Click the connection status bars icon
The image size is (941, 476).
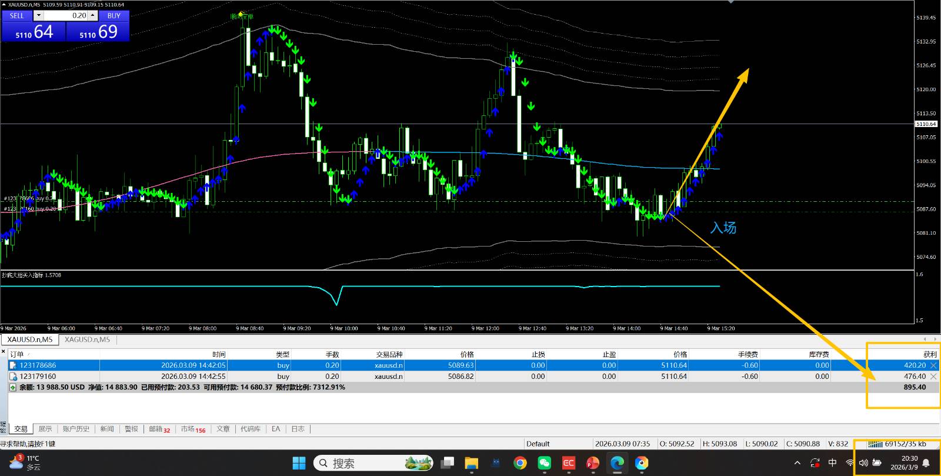tap(875, 444)
